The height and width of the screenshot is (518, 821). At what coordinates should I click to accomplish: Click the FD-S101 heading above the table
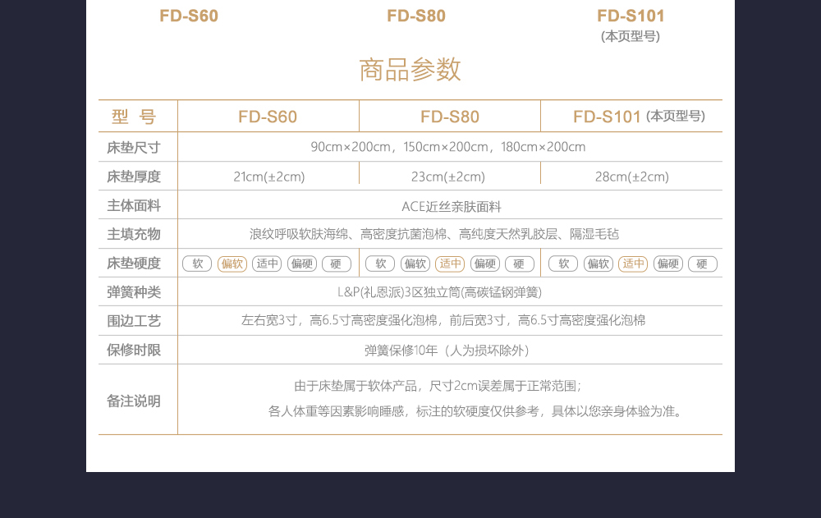[x=631, y=16]
